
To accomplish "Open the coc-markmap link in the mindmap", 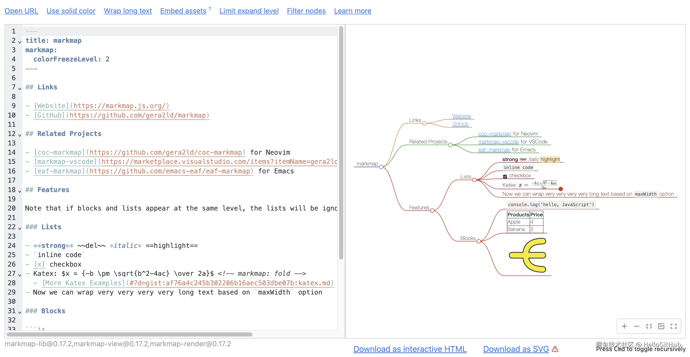I will point(494,134).
